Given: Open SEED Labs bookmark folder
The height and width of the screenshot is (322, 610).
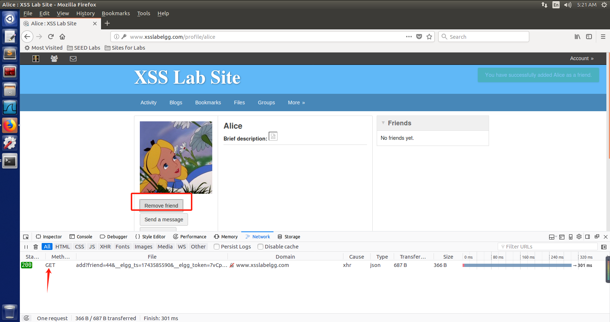Looking at the screenshot, I should coord(84,48).
